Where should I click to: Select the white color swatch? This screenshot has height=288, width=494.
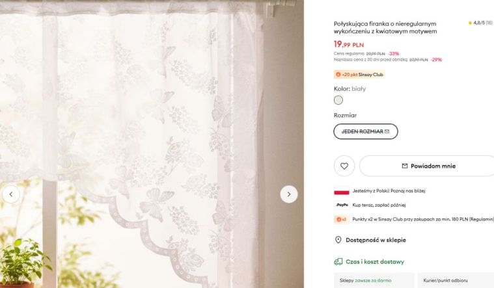(x=338, y=100)
